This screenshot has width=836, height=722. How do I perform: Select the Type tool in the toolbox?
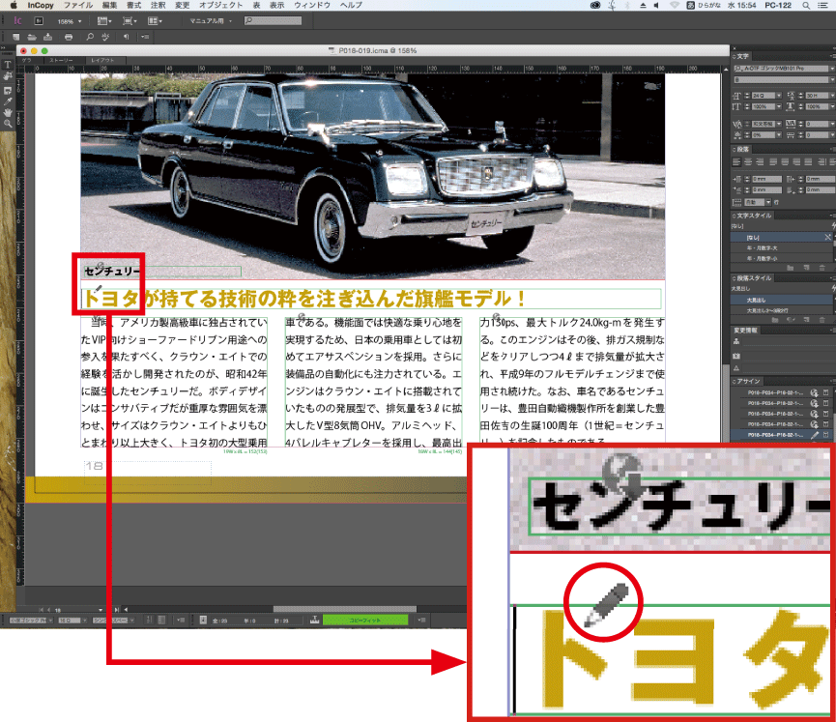pyautogui.click(x=8, y=65)
